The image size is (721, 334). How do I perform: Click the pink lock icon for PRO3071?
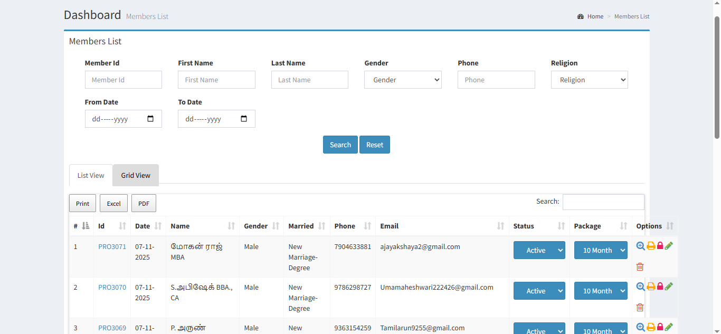tap(660, 246)
